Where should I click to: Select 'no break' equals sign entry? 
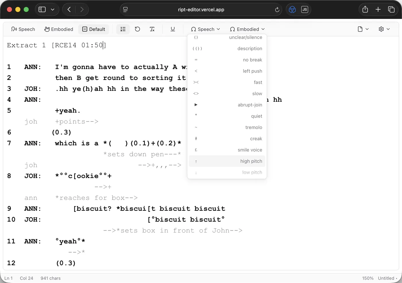tap(227, 60)
